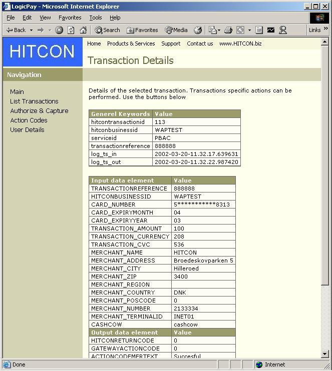Go to browser Home icon
Screen dimensions: 332x371
coord(83,30)
